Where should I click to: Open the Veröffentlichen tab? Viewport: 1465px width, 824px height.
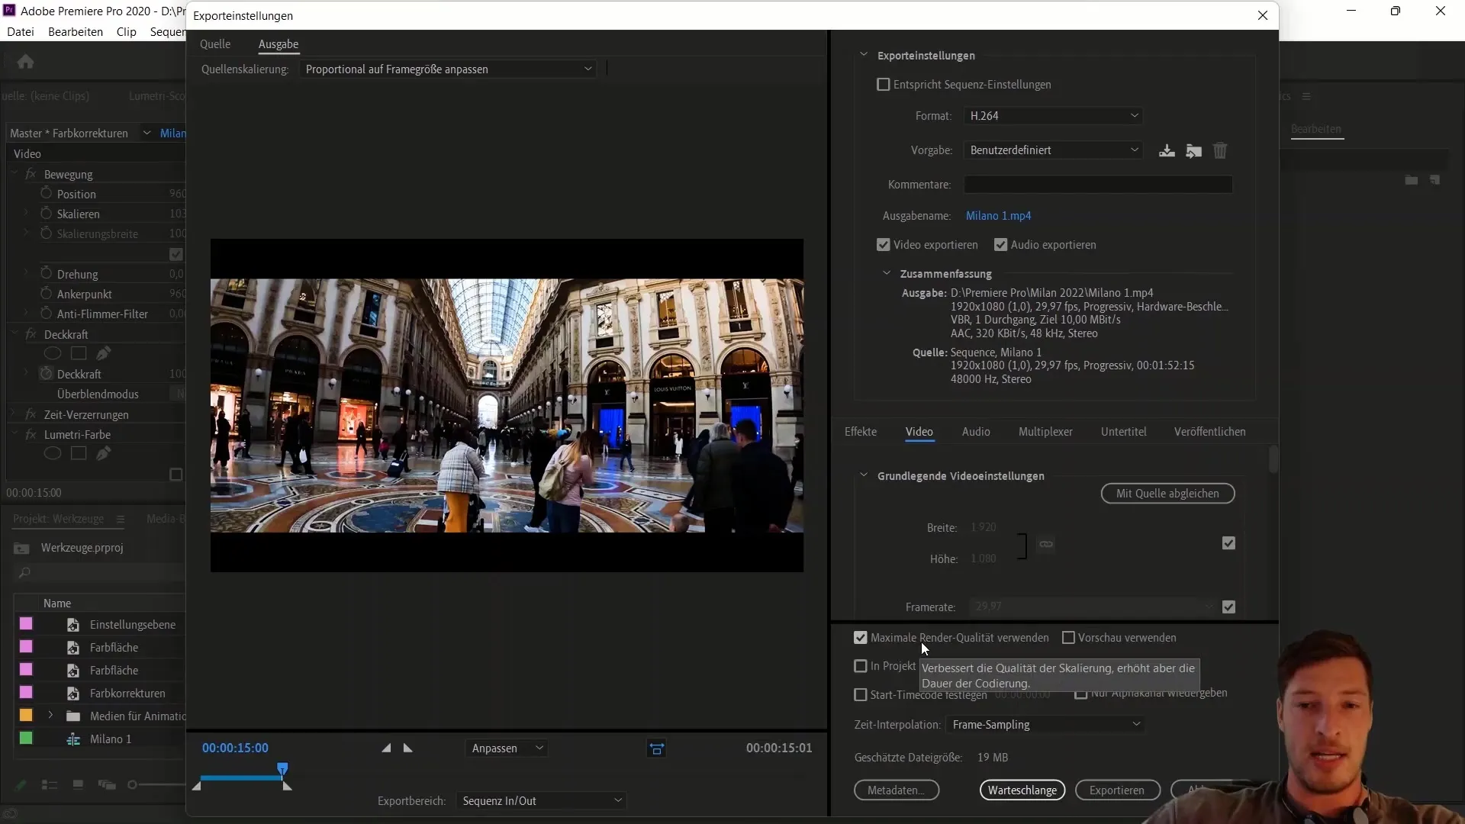point(1209,432)
